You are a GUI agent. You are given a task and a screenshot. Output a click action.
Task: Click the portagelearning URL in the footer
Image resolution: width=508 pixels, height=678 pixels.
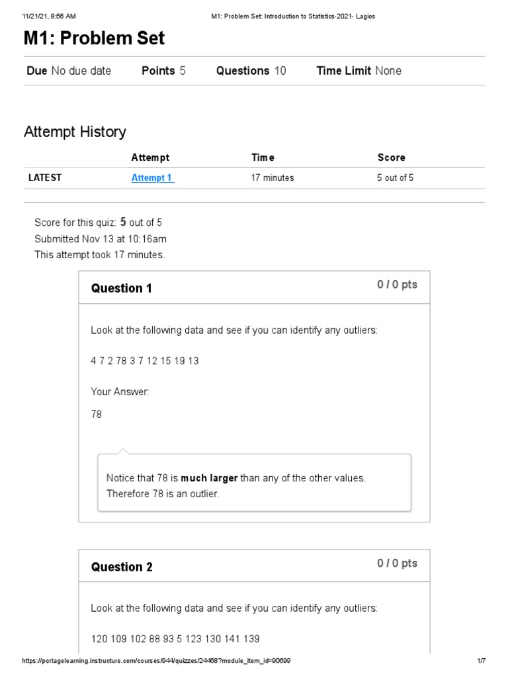point(156,661)
